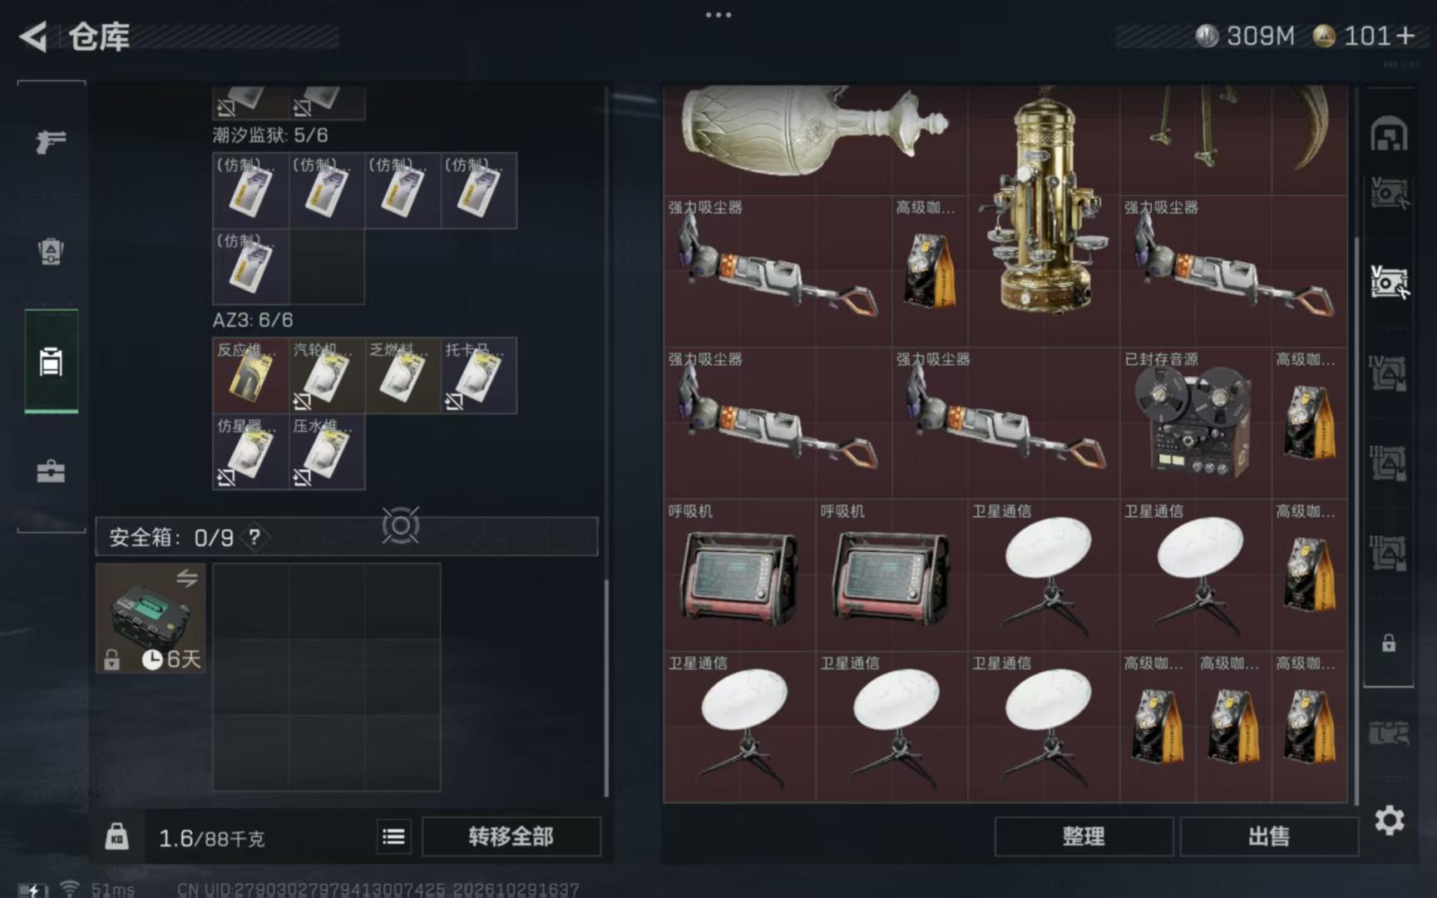
Task: Open the bottom card icon in right sidebar
Action: (1389, 733)
